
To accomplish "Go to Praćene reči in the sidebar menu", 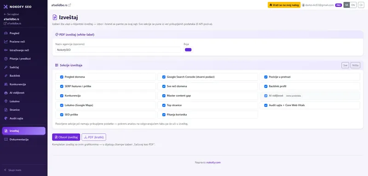I will pos(24,42).
